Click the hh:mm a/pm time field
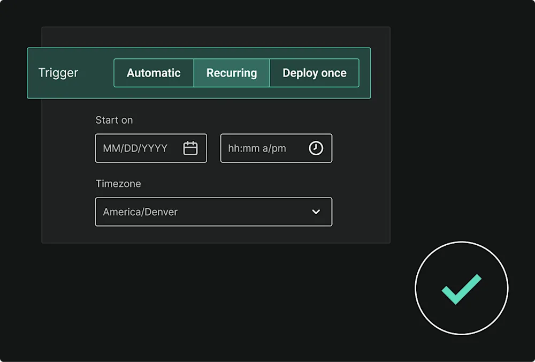The width and height of the screenshot is (535, 362). [277, 148]
